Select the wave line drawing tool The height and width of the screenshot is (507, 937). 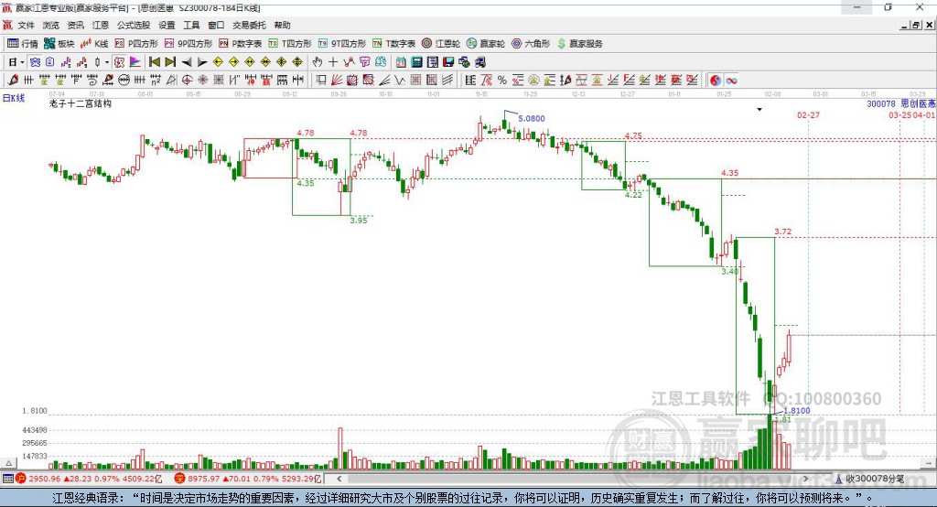tap(400, 81)
